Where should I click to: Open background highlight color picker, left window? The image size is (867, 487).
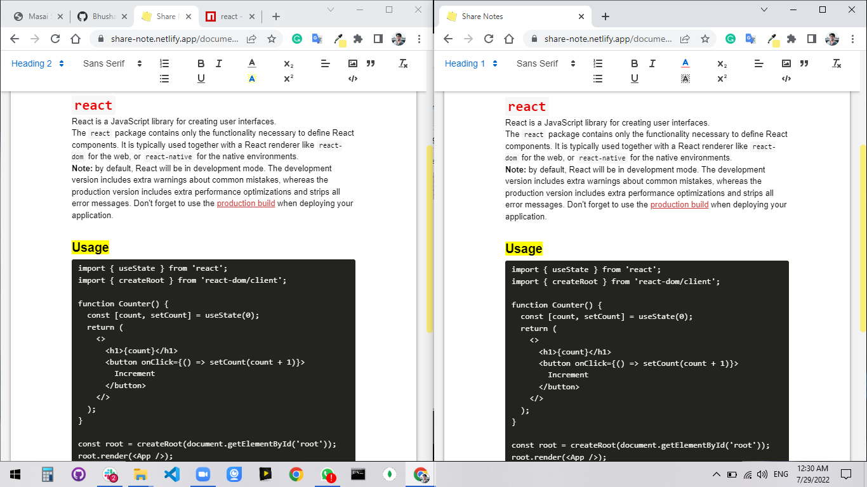tap(252, 79)
